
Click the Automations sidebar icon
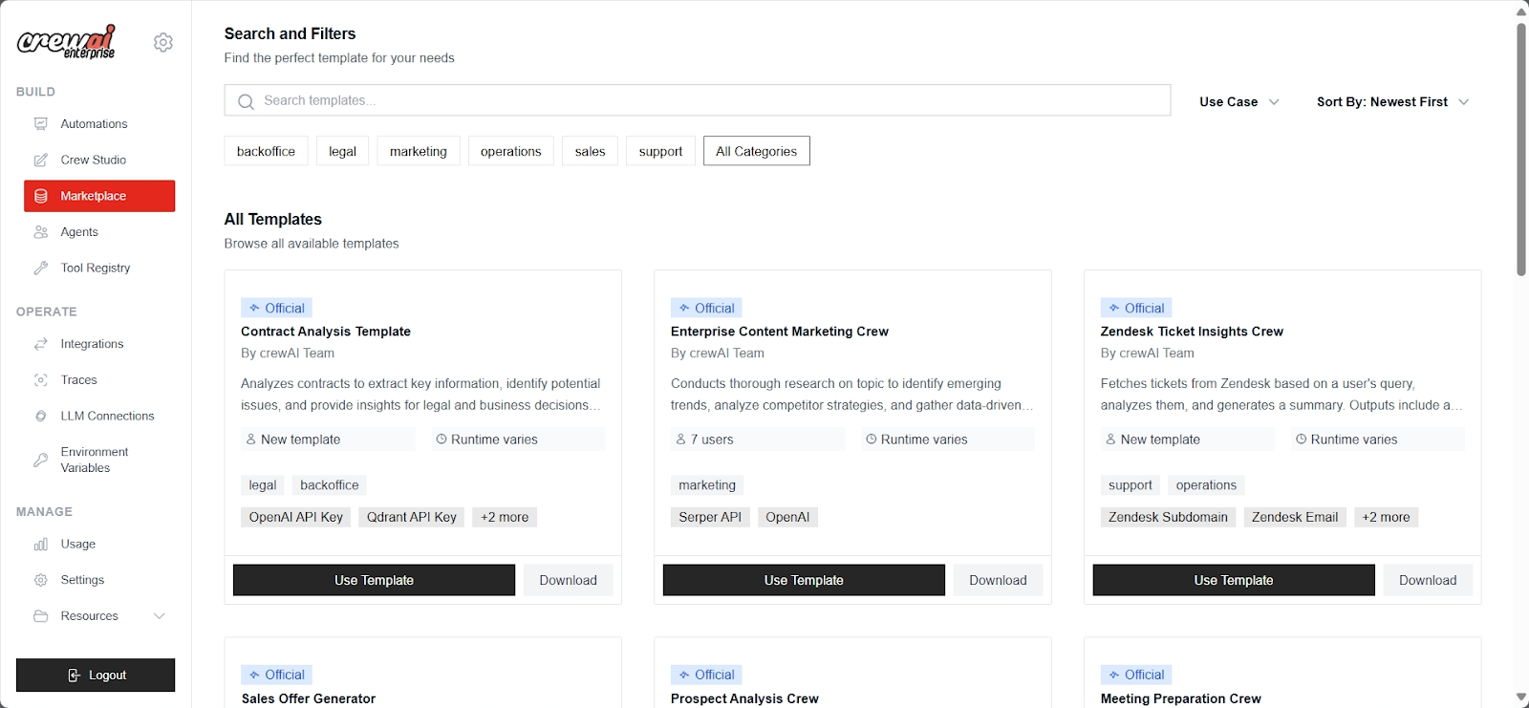41,124
